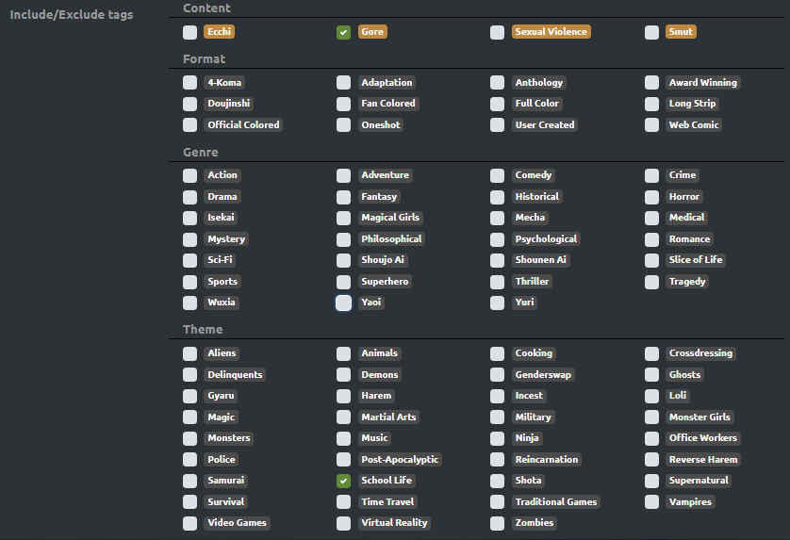Viewport: 790px width, 540px height.
Task: Click the Sexual Violence tag label
Action: (551, 32)
